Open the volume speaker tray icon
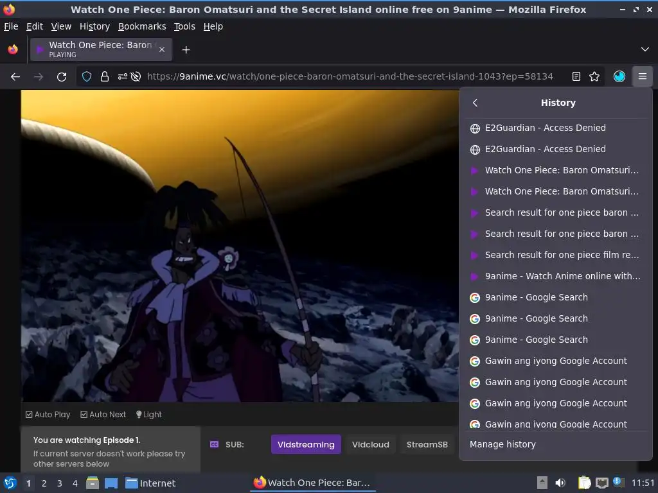 click(560, 483)
